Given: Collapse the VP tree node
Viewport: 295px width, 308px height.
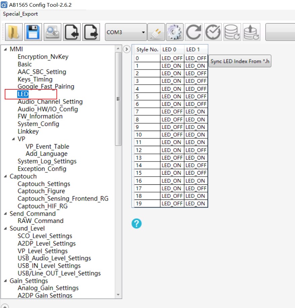Looking at the screenshot, I should pyautogui.click(x=13, y=139).
